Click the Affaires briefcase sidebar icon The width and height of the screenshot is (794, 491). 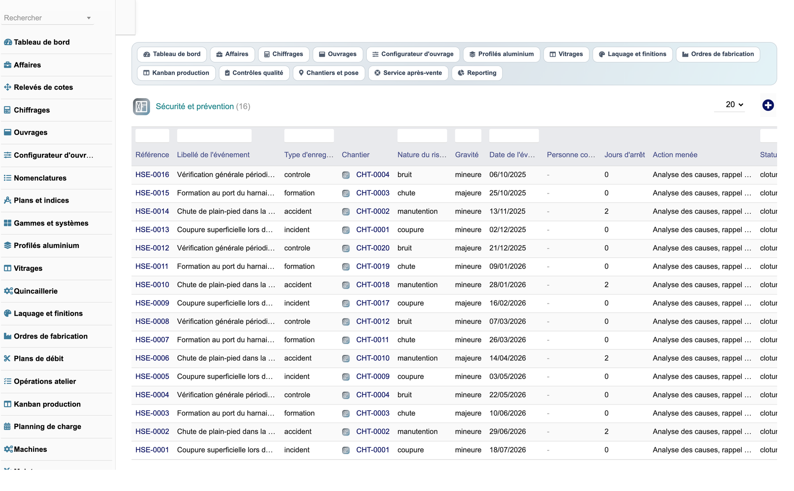click(8, 65)
